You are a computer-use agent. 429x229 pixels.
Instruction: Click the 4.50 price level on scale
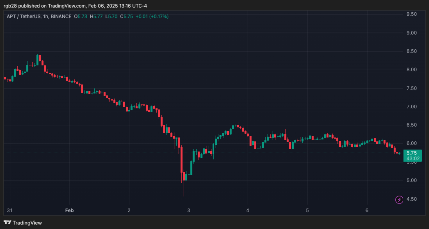pos(412,199)
